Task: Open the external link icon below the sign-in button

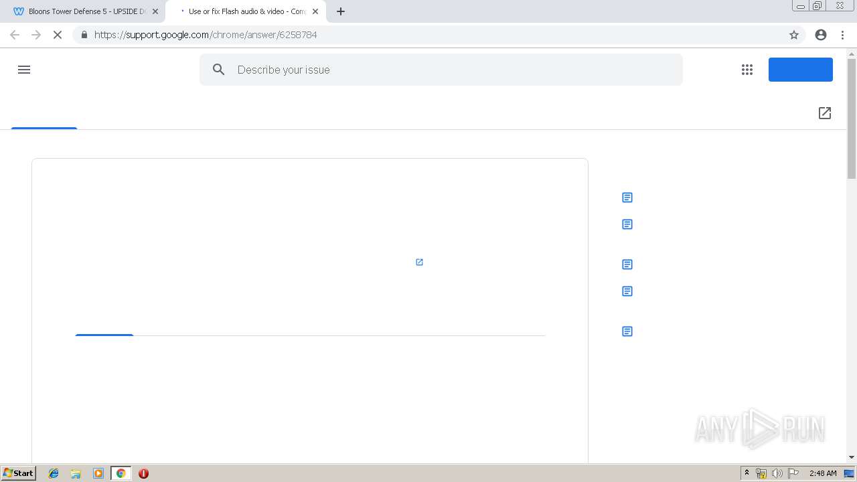Action: pos(825,113)
